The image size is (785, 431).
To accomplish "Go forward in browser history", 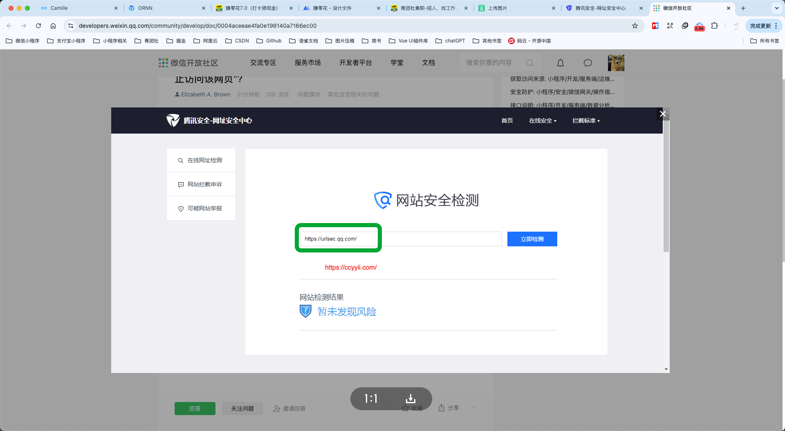I will 24,26.
